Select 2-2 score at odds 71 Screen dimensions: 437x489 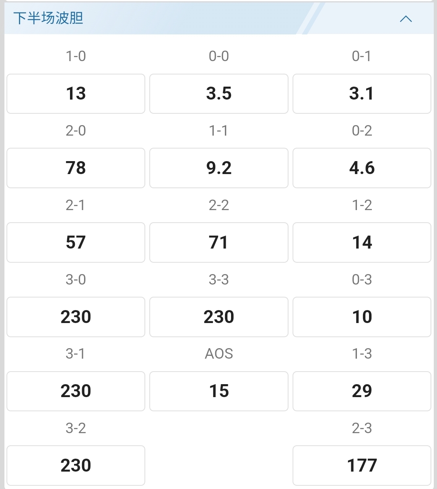click(218, 242)
